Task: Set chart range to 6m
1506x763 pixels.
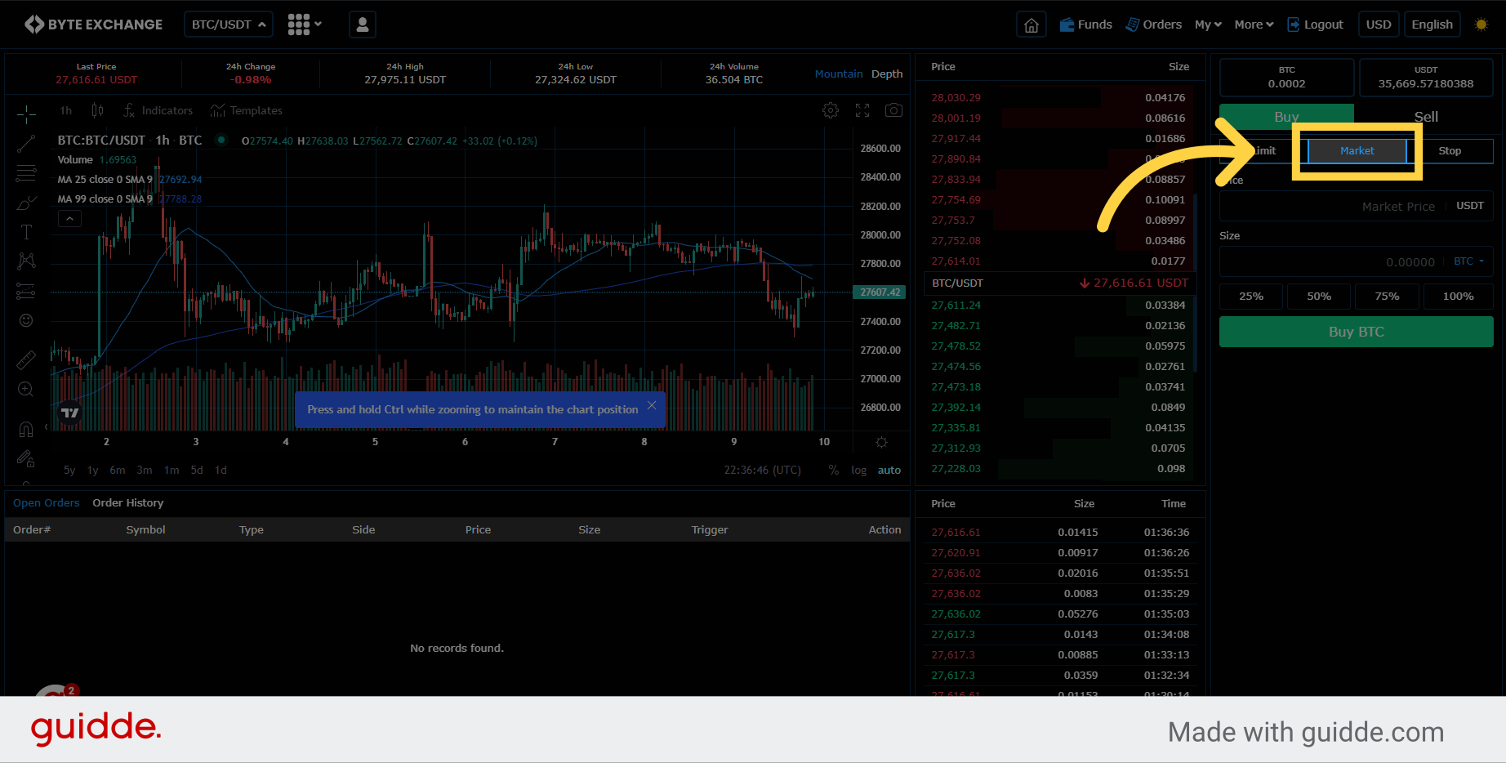Action: point(118,470)
